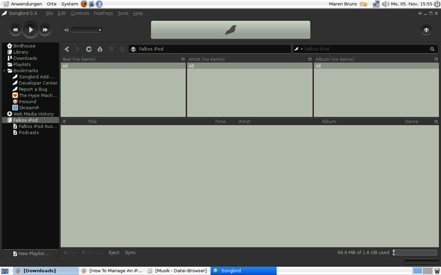Open the File menu
Image resolution: width=441 pixels, height=275 pixels.
[49, 13]
